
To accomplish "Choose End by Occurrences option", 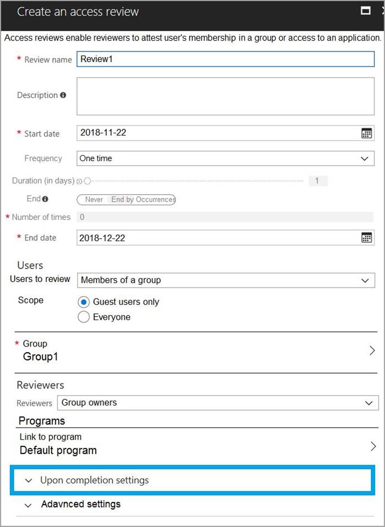I will [x=143, y=199].
